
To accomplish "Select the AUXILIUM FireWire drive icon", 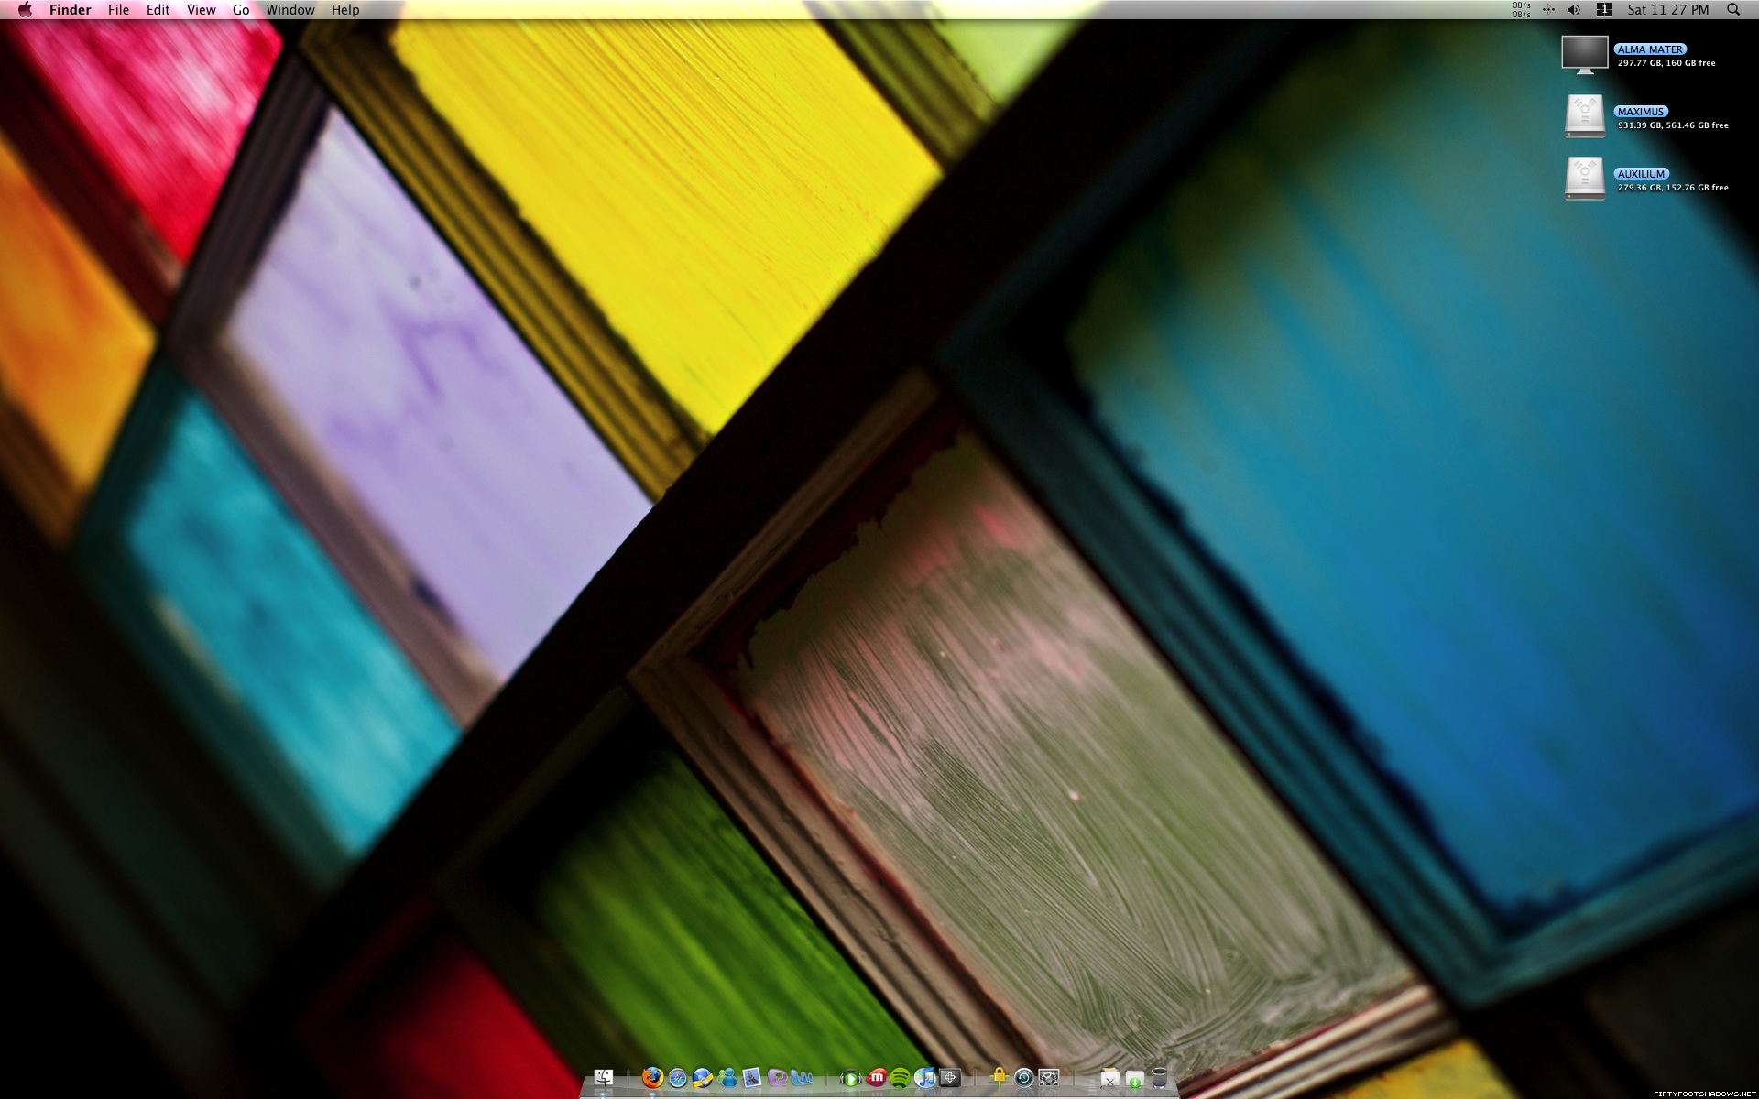I will (1585, 179).
